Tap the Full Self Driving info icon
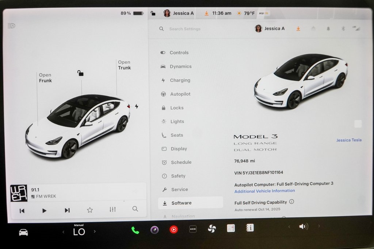 pyautogui.click(x=291, y=202)
